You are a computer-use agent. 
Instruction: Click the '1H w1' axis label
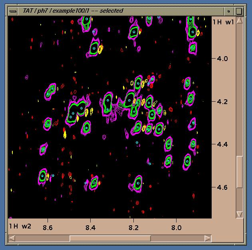pos(224,22)
